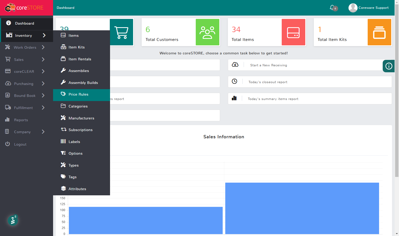Click the taller right sales chart bar
This screenshot has height=236, width=399.
[302, 208]
